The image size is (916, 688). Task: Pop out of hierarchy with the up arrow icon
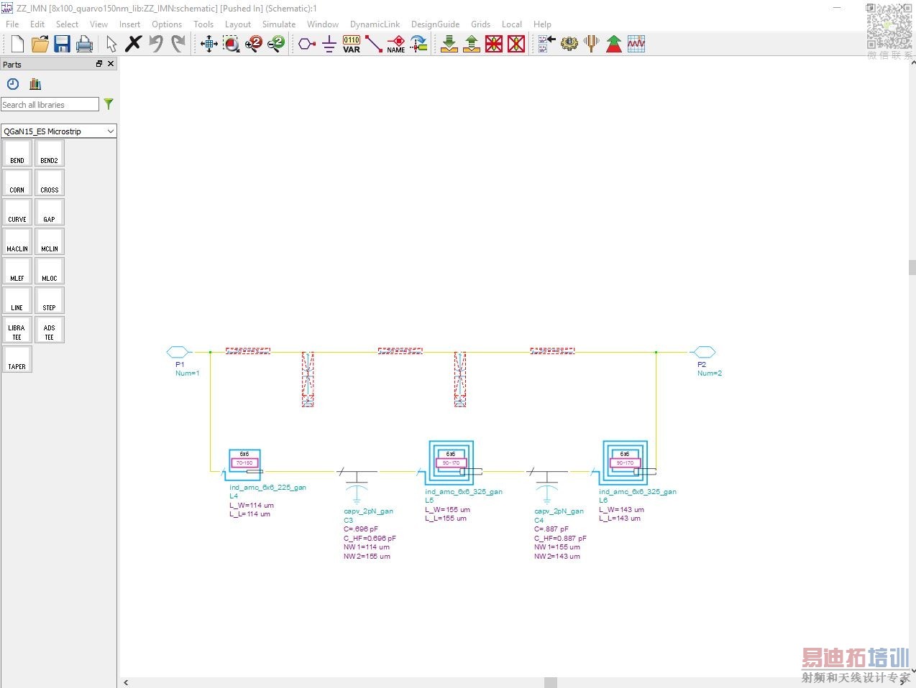point(472,44)
